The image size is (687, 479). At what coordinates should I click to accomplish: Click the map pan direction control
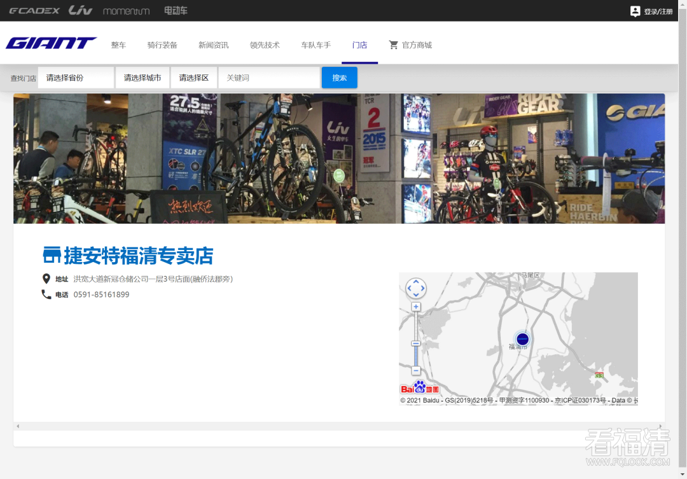[416, 288]
